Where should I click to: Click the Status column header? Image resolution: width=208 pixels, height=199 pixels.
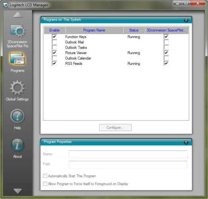(x=134, y=30)
